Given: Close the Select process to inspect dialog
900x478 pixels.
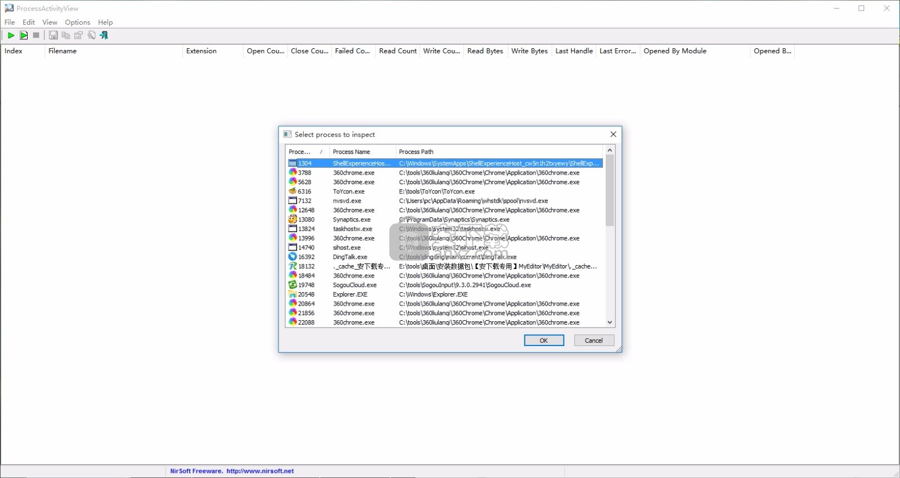Looking at the screenshot, I should click(613, 134).
